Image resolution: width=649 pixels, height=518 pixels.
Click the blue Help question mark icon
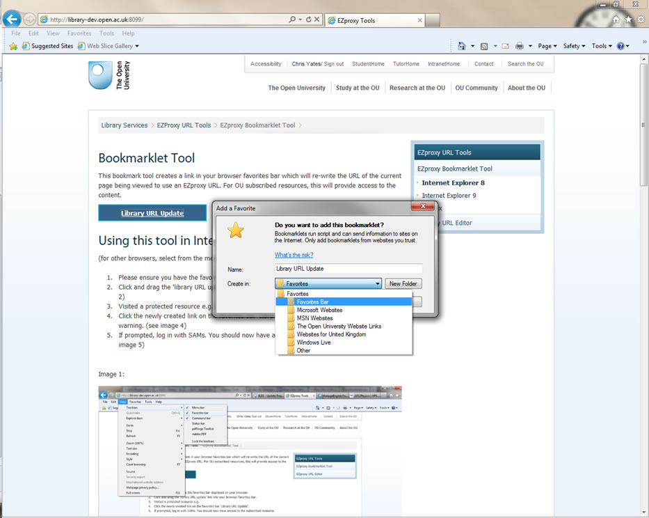point(620,46)
